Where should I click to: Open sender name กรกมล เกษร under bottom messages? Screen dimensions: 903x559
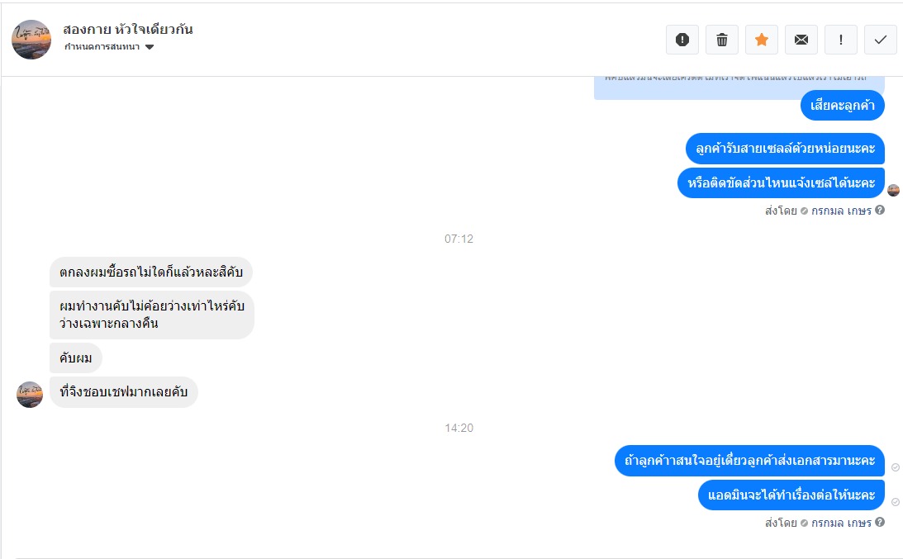(841, 523)
